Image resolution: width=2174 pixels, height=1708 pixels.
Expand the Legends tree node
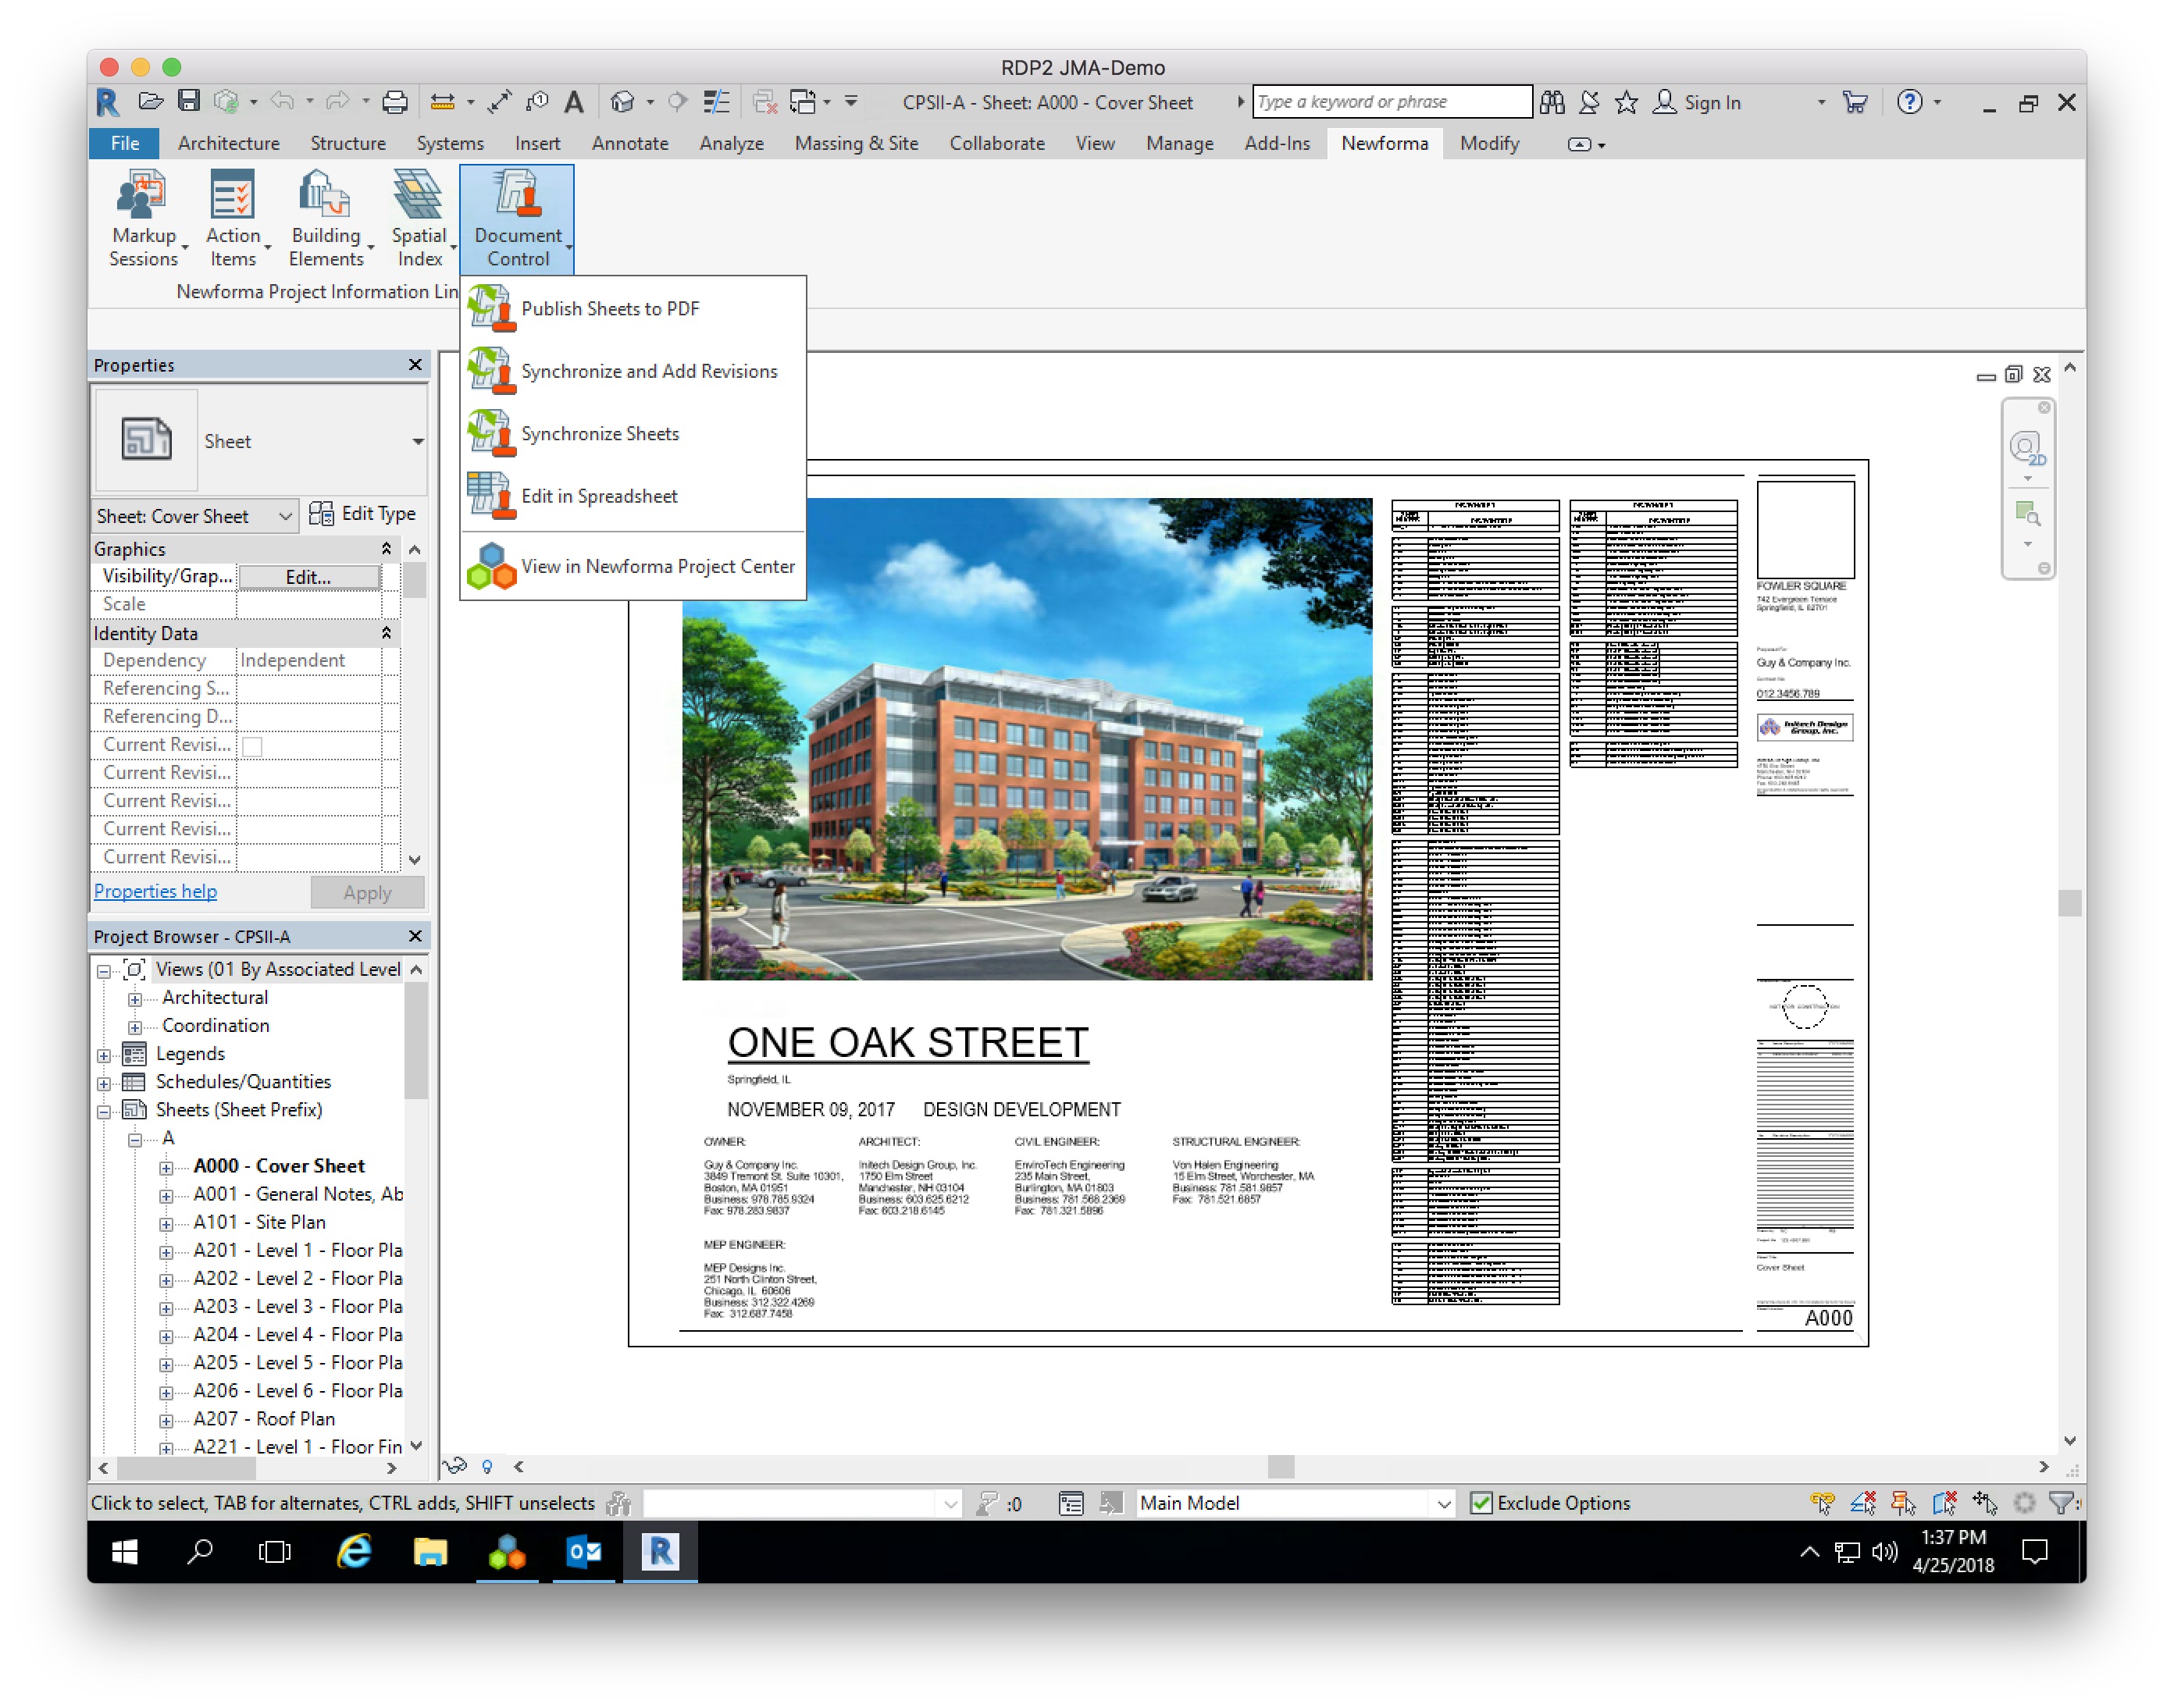104,1055
